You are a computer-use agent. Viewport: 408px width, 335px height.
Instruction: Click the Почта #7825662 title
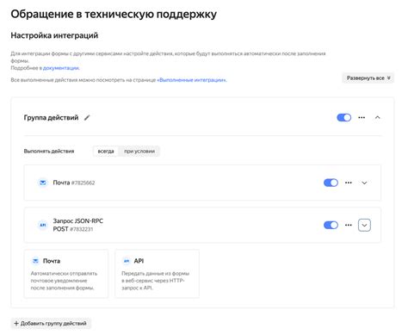pyautogui.click(x=74, y=183)
